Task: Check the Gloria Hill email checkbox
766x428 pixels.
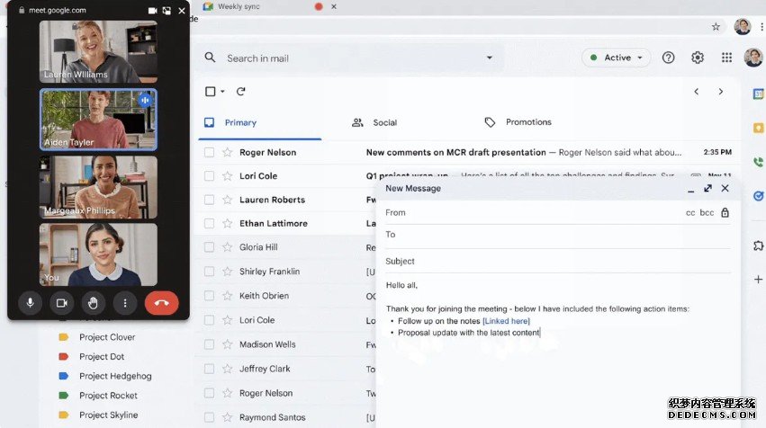Action: point(209,247)
